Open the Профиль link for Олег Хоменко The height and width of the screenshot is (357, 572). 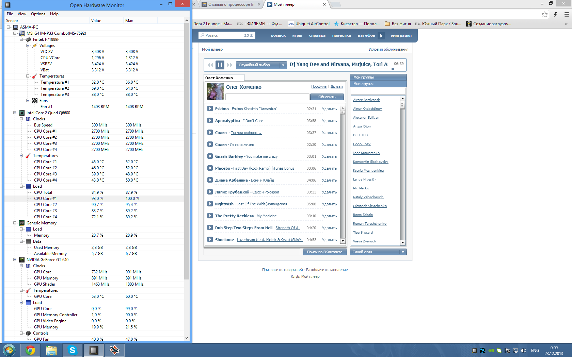coord(319,86)
